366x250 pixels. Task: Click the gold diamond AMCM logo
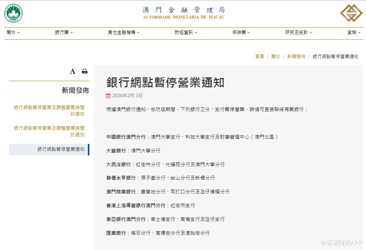[351, 13]
